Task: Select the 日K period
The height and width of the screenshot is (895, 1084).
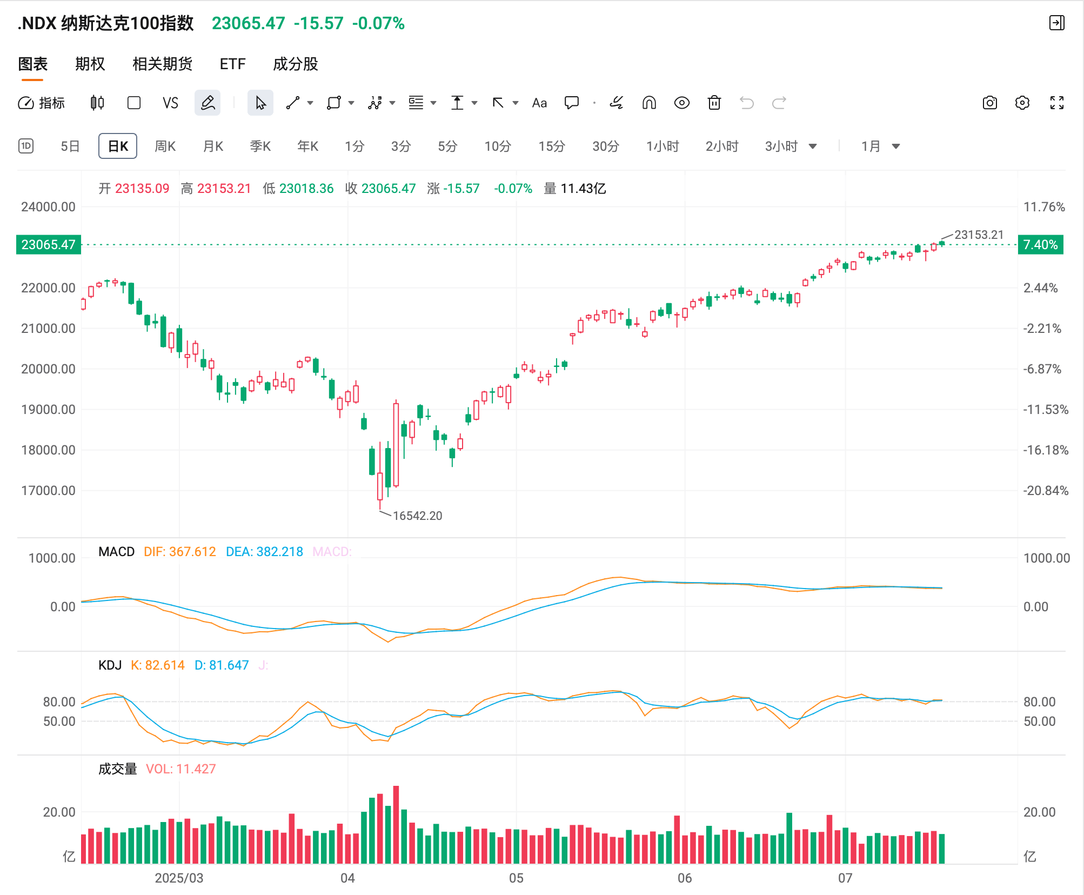Action: [118, 146]
